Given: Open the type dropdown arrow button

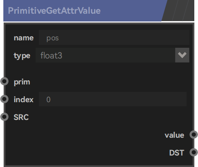Looking at the screenshot, I should tap(182, 55).
